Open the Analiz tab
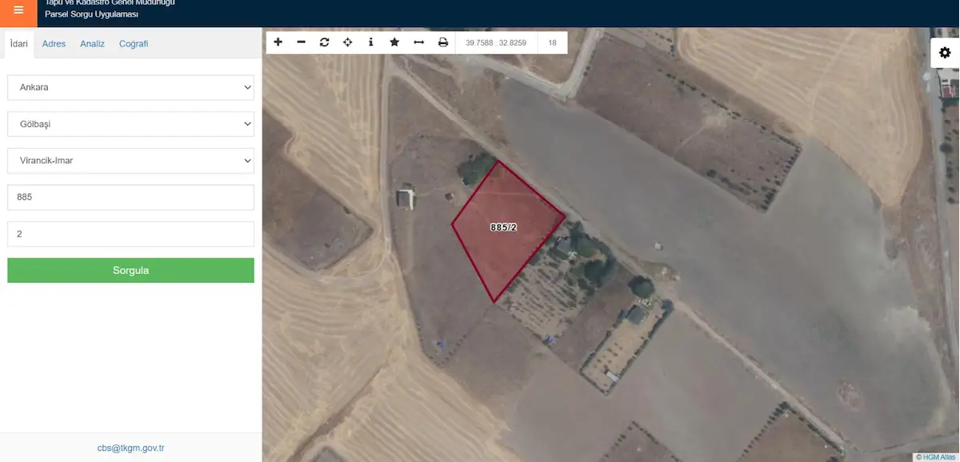The image size is (960, 462). click(92, 44)
